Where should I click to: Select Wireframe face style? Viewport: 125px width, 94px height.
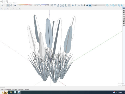coord(79,5)
